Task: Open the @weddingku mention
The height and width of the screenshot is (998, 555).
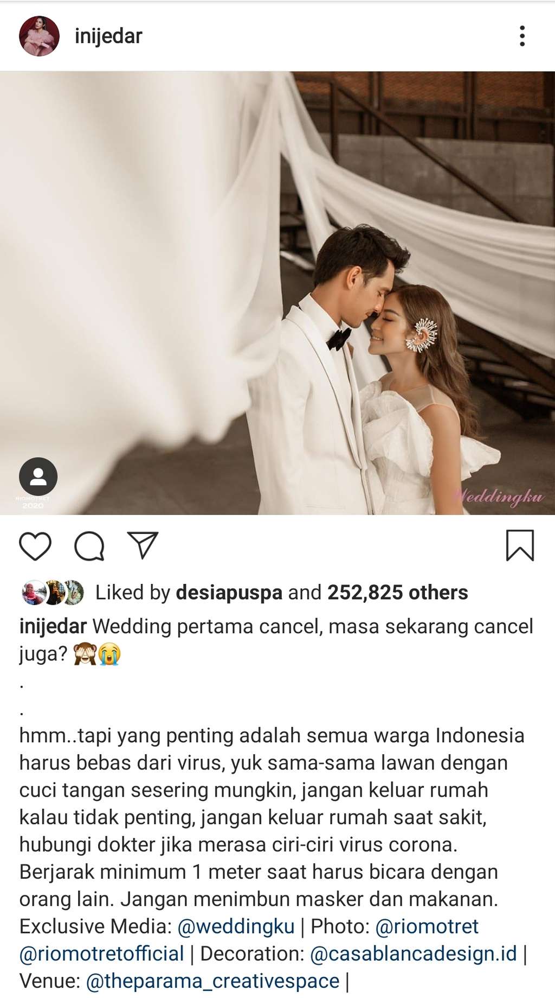Action: coord(236,926)
